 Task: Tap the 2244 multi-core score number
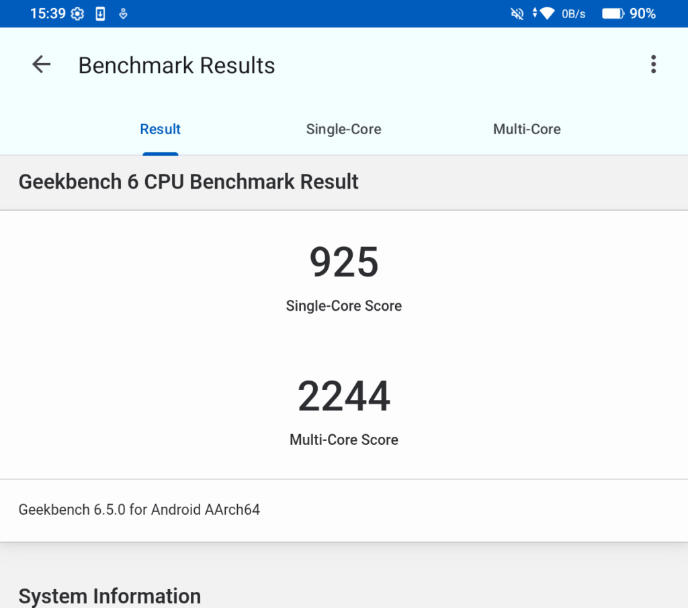(x=344, y=397)
